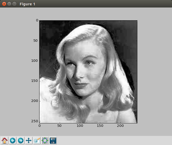The image size is (172, 145).
Task: Click the y-axis label 150
Action: point(34,81)
